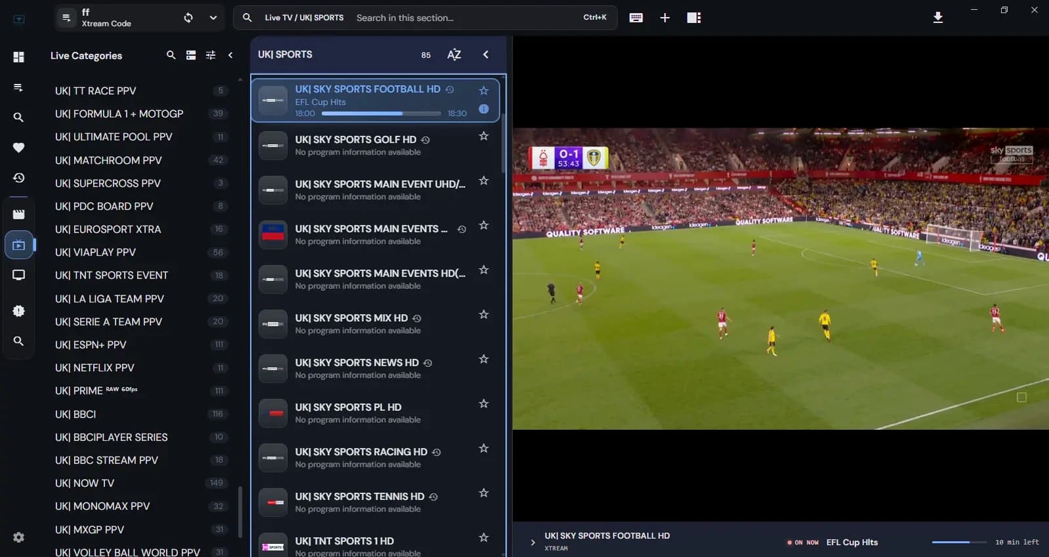
Task: Add SKY SPORTS PL HD to favorites
Action: tap(483, 404)
